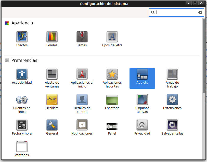Click the Preferencias section heading
This screenshot has height=162, width=207.
coord(24,60)
